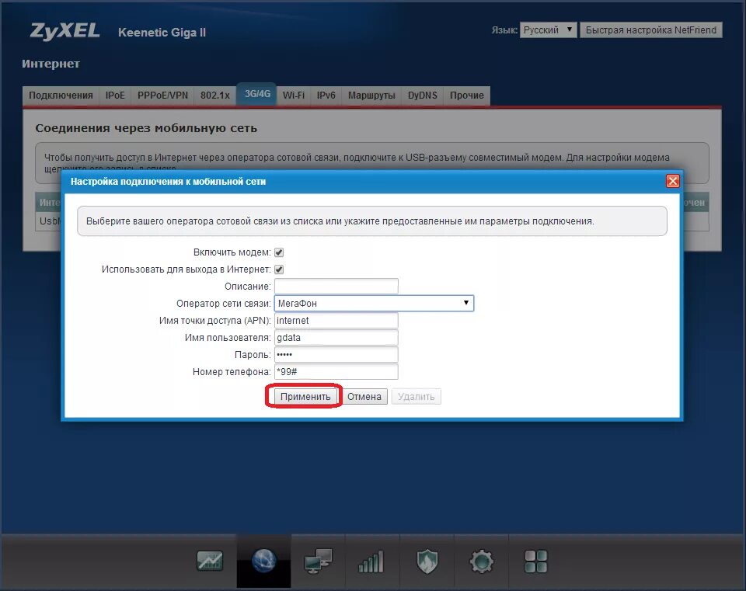The width and height of the screenshot is (746, 591).
Task: Close the mobile network settings dialog
Action: [672, 181]
